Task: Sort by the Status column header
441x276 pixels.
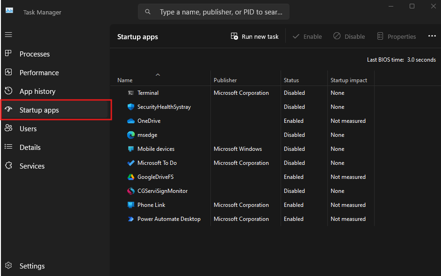Action: (x=291, y=80)
